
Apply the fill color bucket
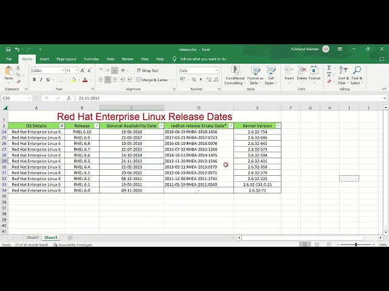74,79
